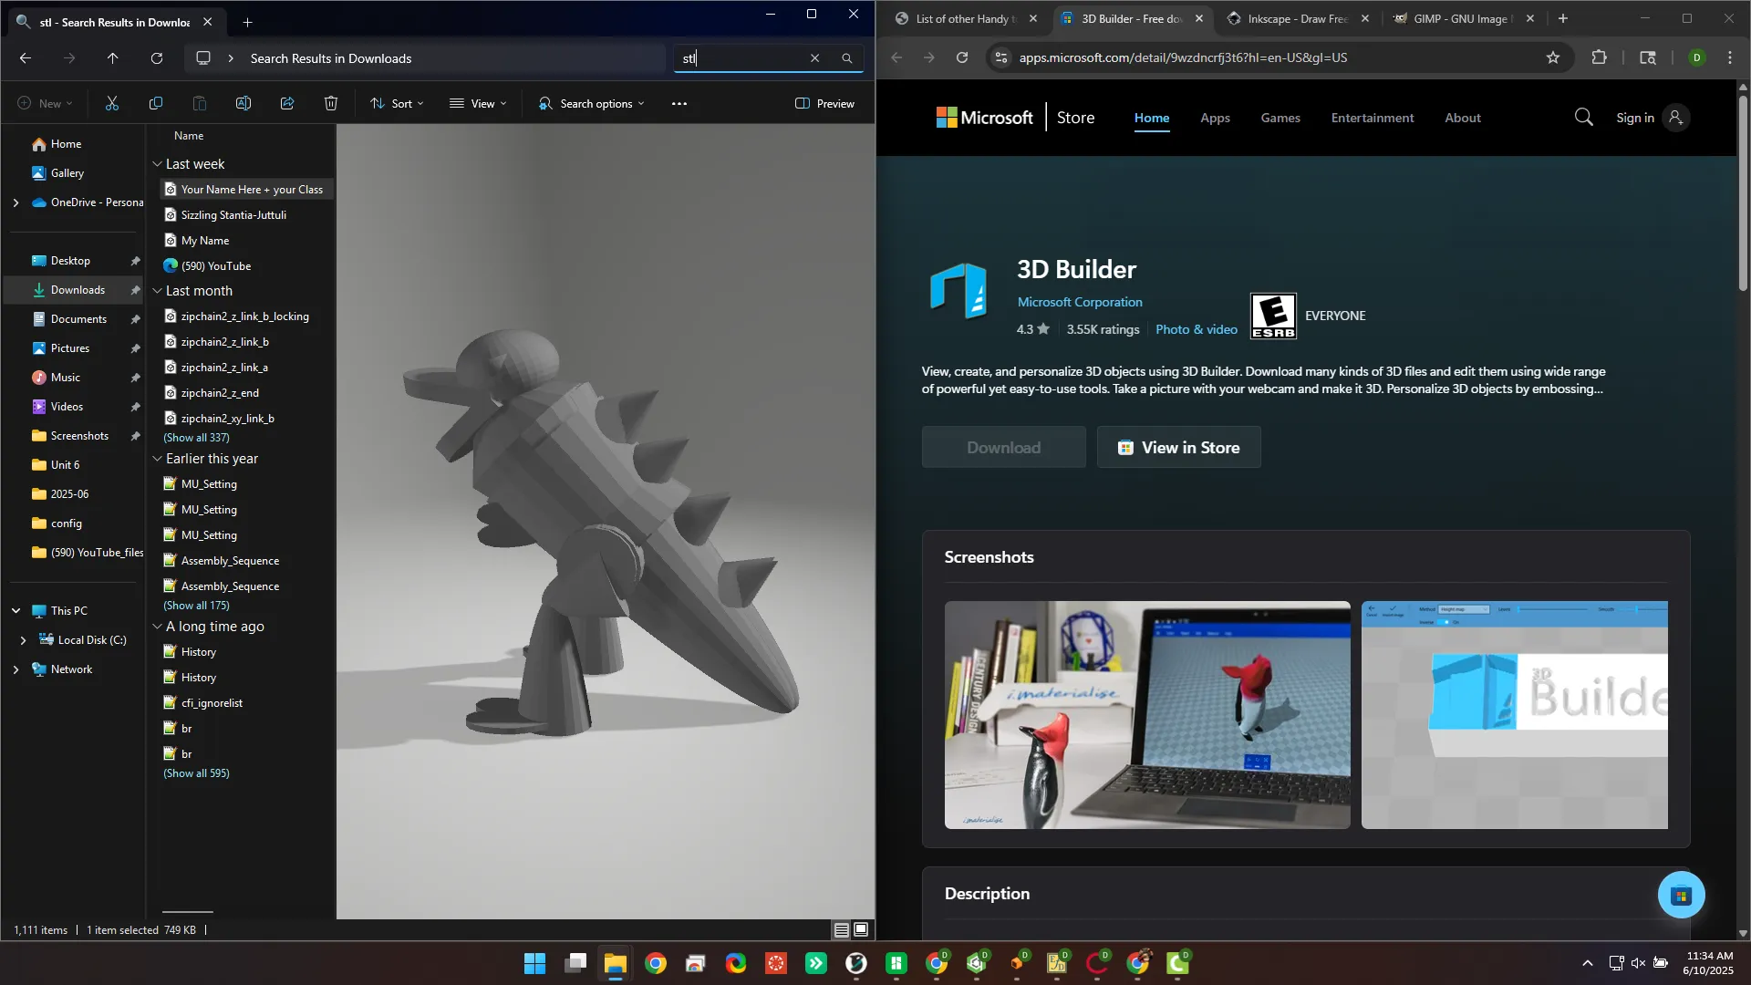The width and height of the screenshot is (1751, 985).
Task: Open Documents in navigation pane
Action: [x=78, y=319]
